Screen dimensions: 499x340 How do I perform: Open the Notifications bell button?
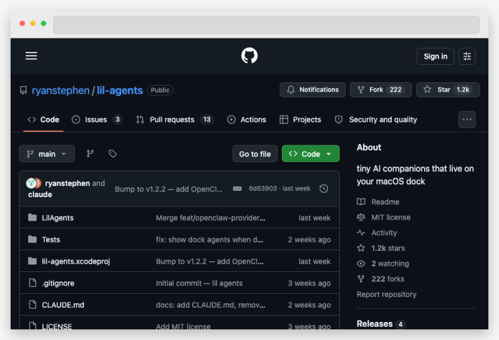click(312, 90)
